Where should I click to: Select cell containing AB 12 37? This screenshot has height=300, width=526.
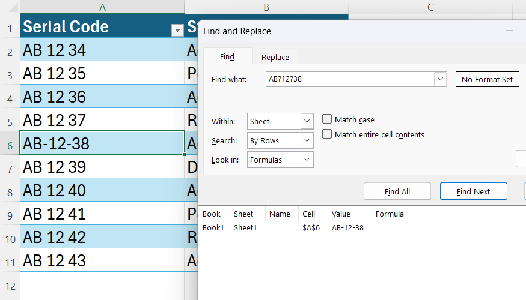(x=102, y=120)
